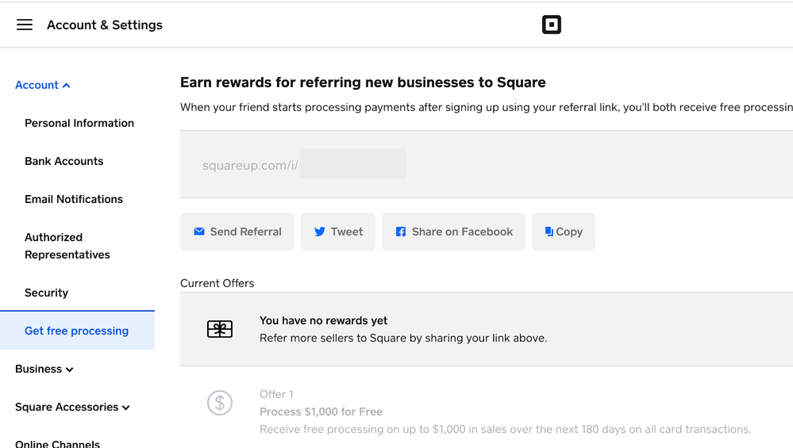Click the Twitter bird icon
Image resolution: width=793 pixels, height=448 pixels.
319,232
